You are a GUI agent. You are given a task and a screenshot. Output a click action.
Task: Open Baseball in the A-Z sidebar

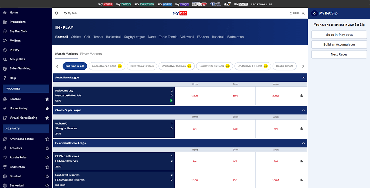point(15,176)
